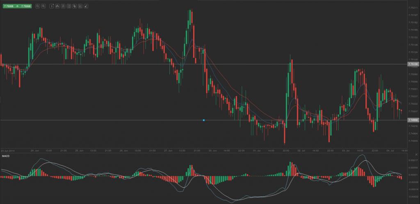This screenshot has height=204, width=420.
Task: Click the zoom out magnifier icon
Action: click(38, 6)
